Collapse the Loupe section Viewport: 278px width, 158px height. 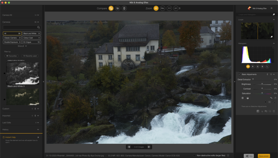274,20
